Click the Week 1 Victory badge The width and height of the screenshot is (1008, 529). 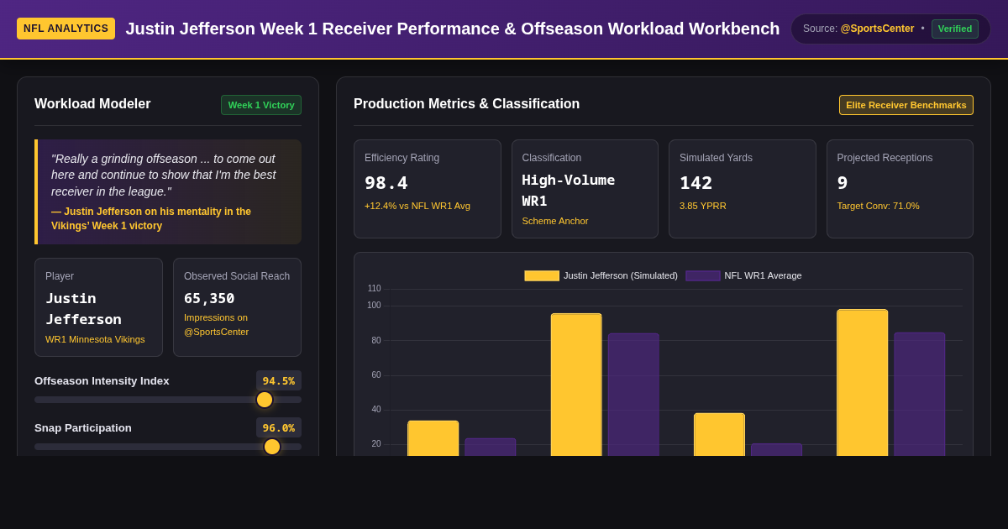pos(261,105)
